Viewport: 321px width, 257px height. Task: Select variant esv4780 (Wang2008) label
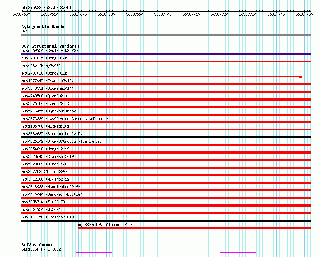click(x=41, y=66)
